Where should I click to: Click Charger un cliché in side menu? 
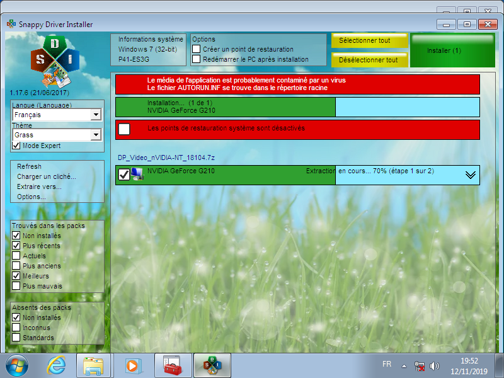pyautogui.click(x=46, y=176)
